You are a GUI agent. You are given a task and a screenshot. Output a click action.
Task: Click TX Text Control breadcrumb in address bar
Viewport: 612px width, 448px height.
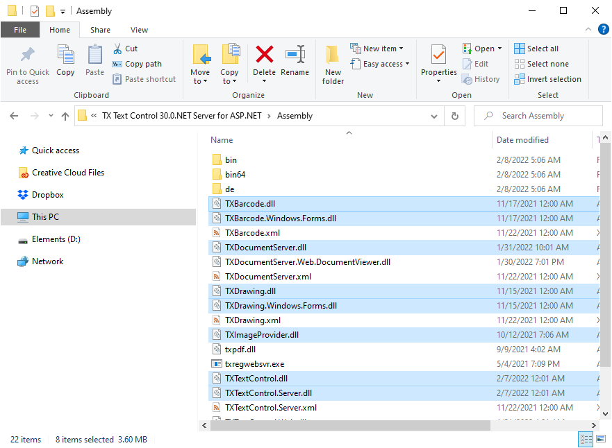182,116
